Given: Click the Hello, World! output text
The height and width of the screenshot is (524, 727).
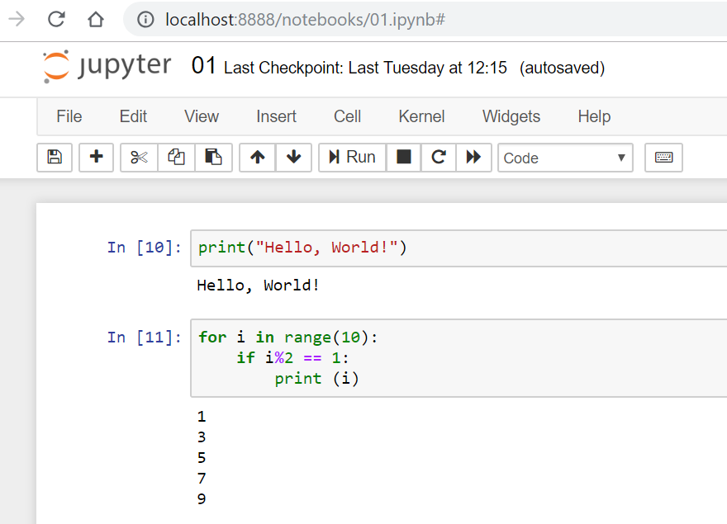Looking at the screenshot, I should [259, 286].
